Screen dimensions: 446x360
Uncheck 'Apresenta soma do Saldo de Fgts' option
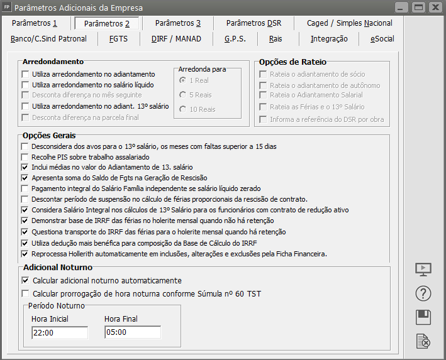(25, 178)
